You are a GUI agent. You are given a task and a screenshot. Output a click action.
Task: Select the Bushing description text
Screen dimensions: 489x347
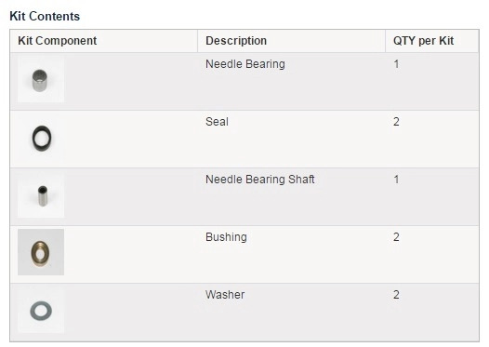226,237
